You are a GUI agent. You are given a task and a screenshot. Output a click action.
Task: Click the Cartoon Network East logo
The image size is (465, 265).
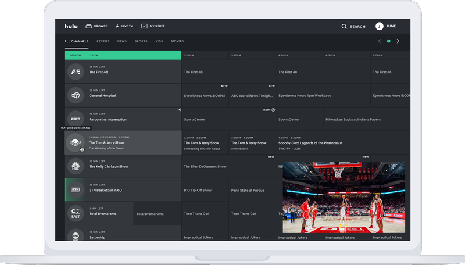[x=76, y=213]
